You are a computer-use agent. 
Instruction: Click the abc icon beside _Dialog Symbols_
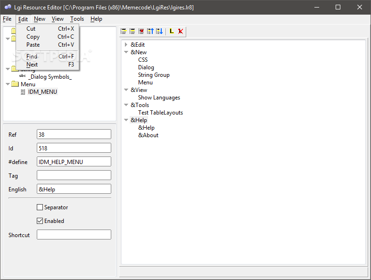(x=23, y=76)
